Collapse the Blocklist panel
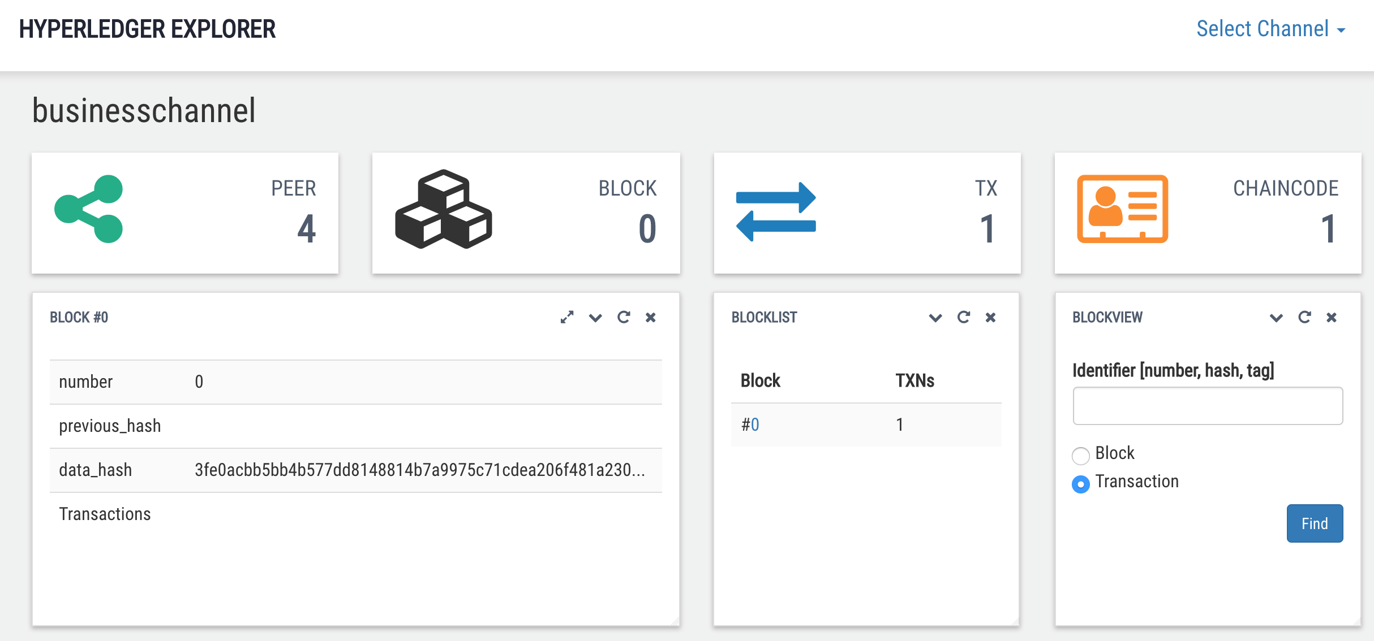The height and width of the screenshot is (641, 1374). [935, 318]
